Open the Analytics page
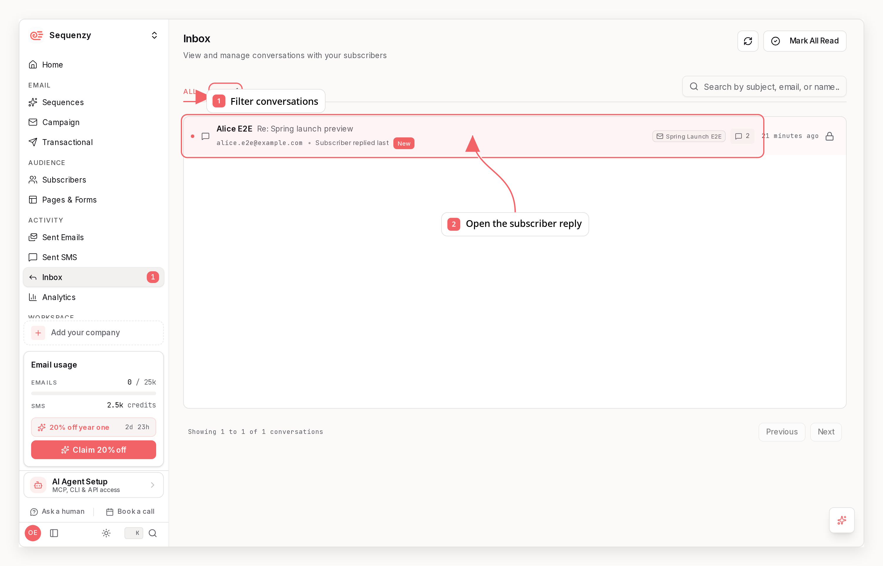The width and height of the screenshot is (883, 566). click(93, 297)
